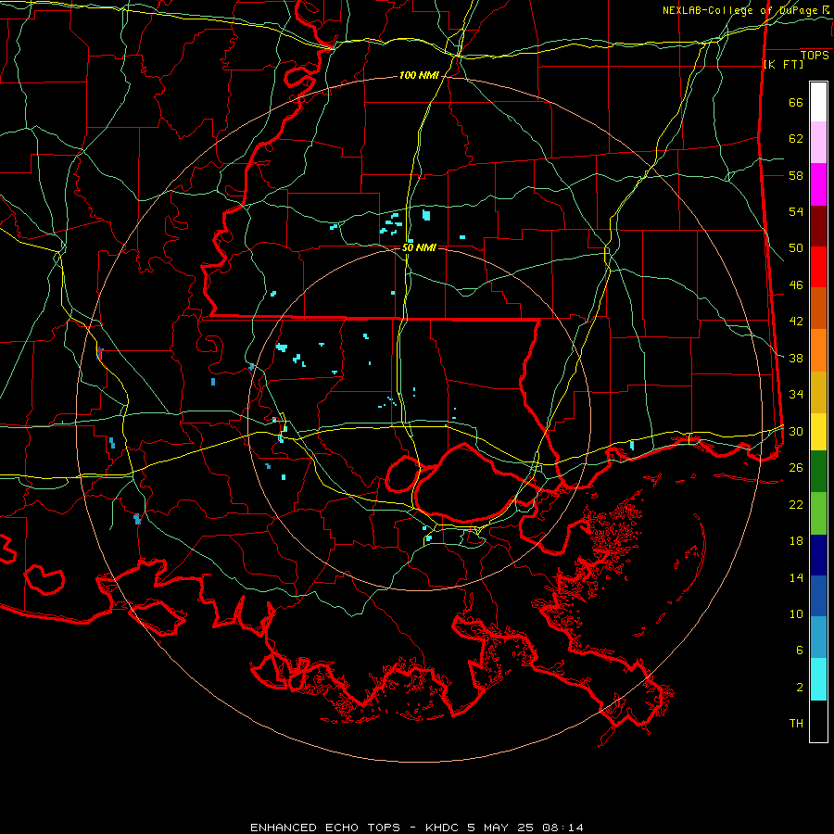Image resolution: width=834 pixels, height=834 pixels.
Task: Click the legend value "2"
Action: point(799,688)
